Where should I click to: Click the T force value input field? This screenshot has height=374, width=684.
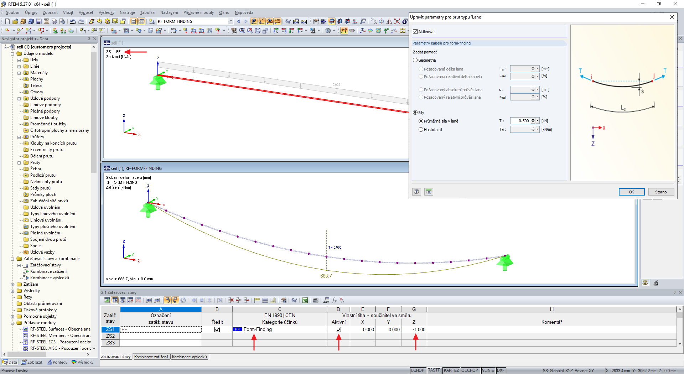click(520, 121)
